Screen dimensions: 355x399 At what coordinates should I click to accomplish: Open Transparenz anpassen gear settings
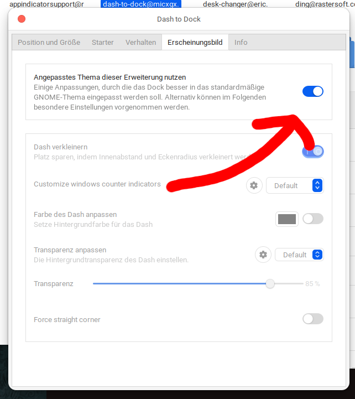pos(263,255)
